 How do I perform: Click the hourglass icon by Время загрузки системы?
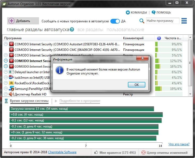(x=6, y=101)
